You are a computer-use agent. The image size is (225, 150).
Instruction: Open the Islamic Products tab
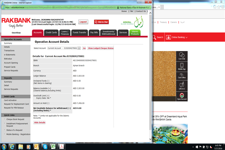pos(135,33)
